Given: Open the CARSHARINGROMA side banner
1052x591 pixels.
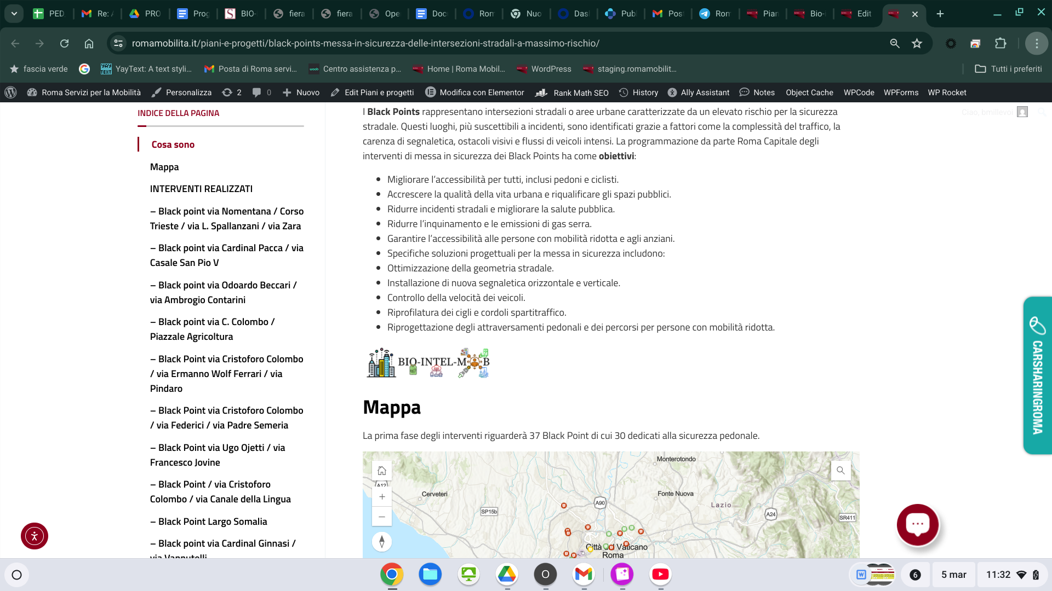Looking at the screenshot, I should 1037,375.
